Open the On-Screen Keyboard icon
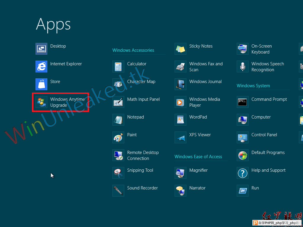 click(243, 49)
